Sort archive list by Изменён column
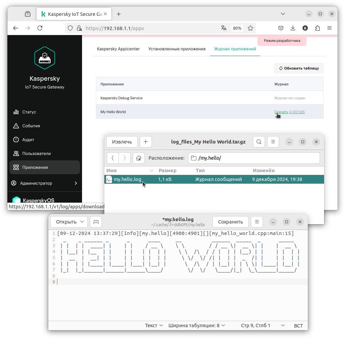This screenshot has height=340, width=345. pyautogui.click(x=287, y=171)
